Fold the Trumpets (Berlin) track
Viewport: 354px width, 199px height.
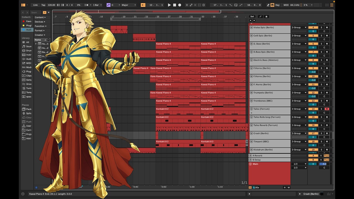(251, 93)
